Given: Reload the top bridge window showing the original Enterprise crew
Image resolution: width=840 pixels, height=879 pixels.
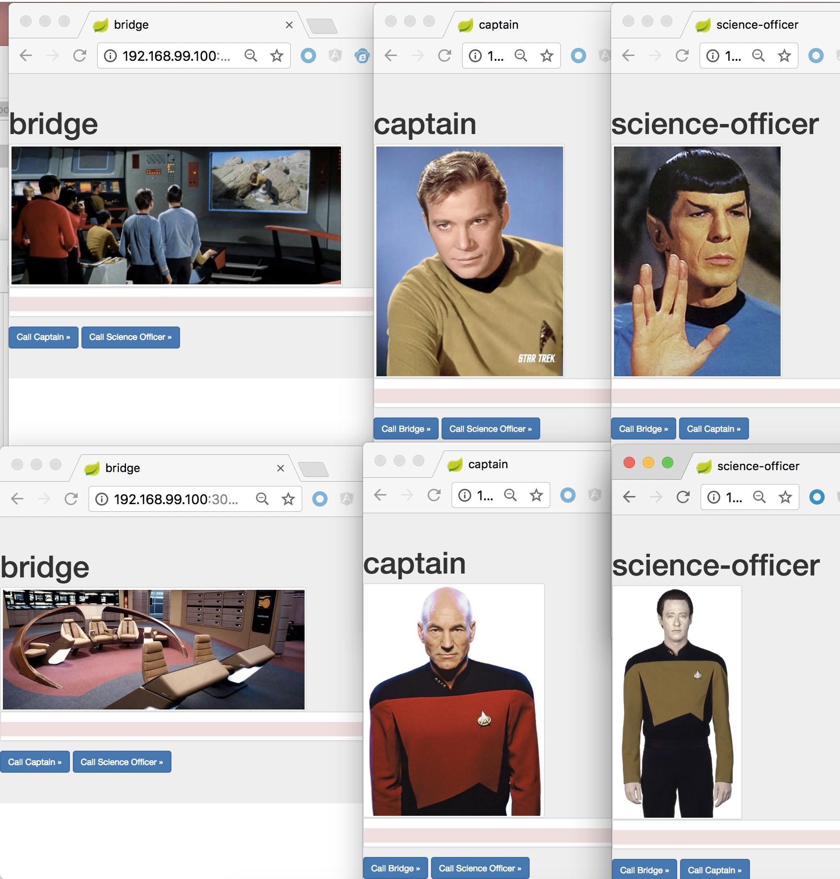Looking at the screenshot, I should point(79,56).
